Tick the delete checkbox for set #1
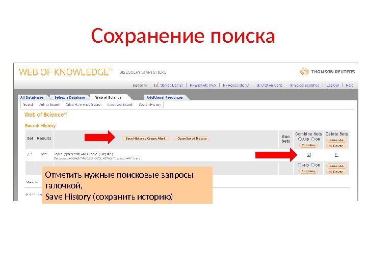367x275 pixels. tap(336, 155)
